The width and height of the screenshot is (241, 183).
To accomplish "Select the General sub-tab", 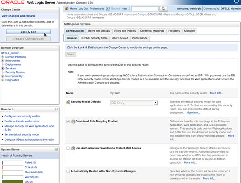I will (71, 38).
